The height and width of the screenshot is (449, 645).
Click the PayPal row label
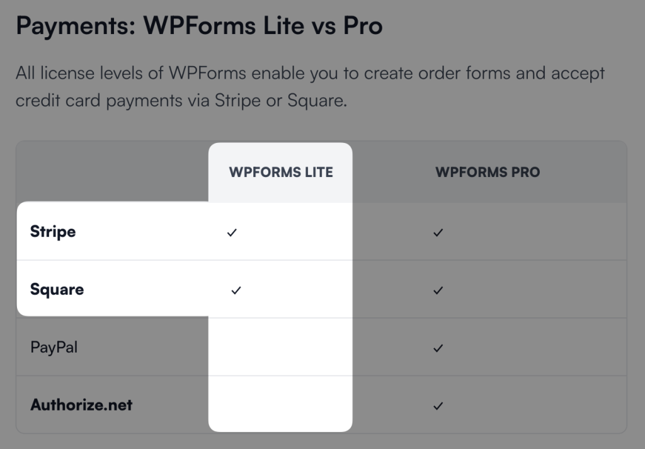point(54,347)
